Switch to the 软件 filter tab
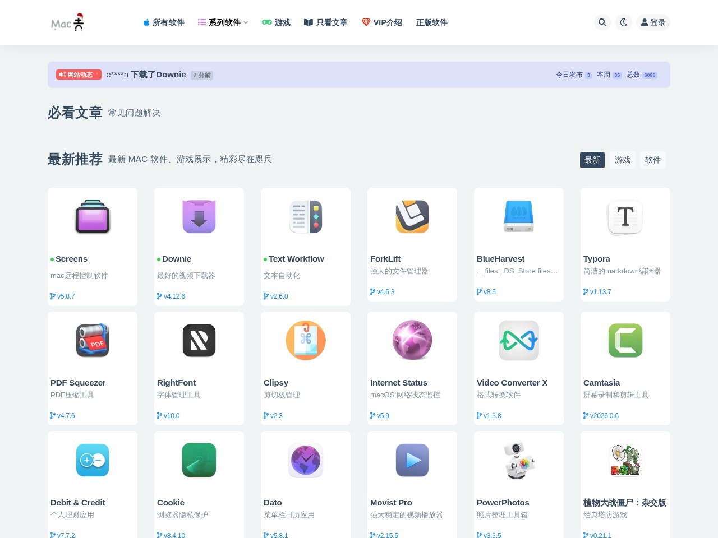This screenshot has width=718, height=538. point(653,160)
